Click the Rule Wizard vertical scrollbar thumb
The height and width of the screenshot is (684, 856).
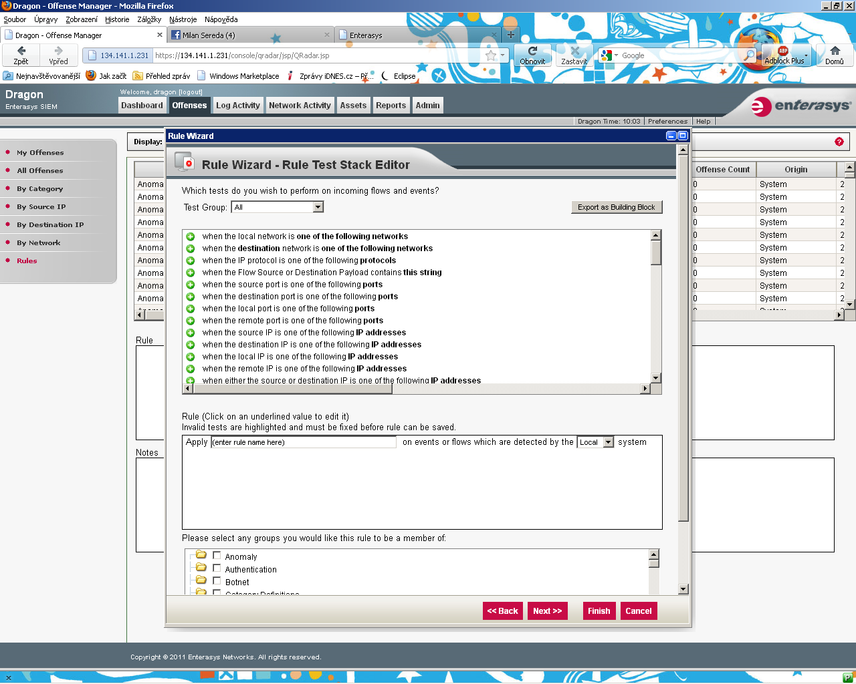click(683, 338)
